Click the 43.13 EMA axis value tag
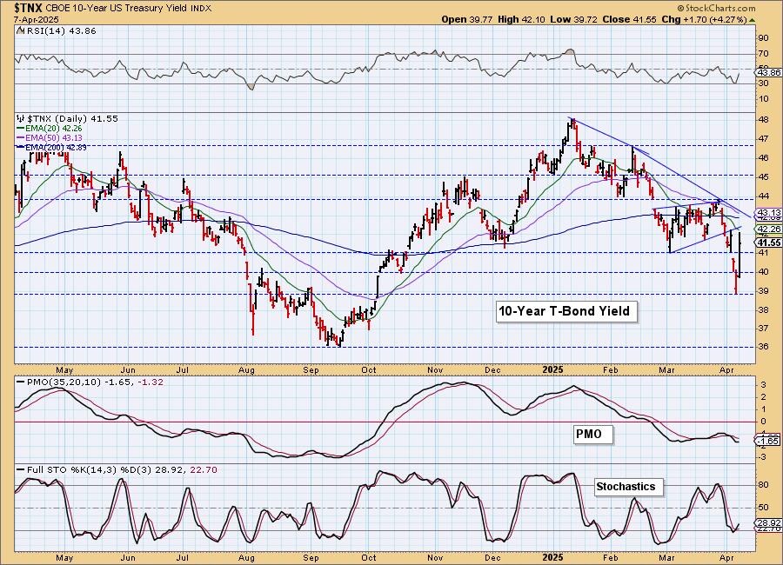 click(769, 211)
